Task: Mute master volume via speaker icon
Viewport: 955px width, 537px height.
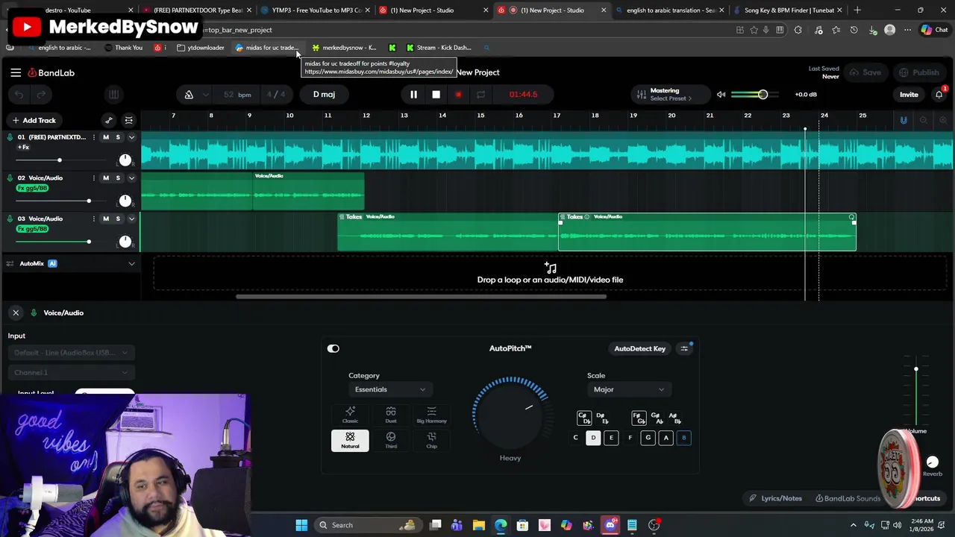Action: pos(721,95)
